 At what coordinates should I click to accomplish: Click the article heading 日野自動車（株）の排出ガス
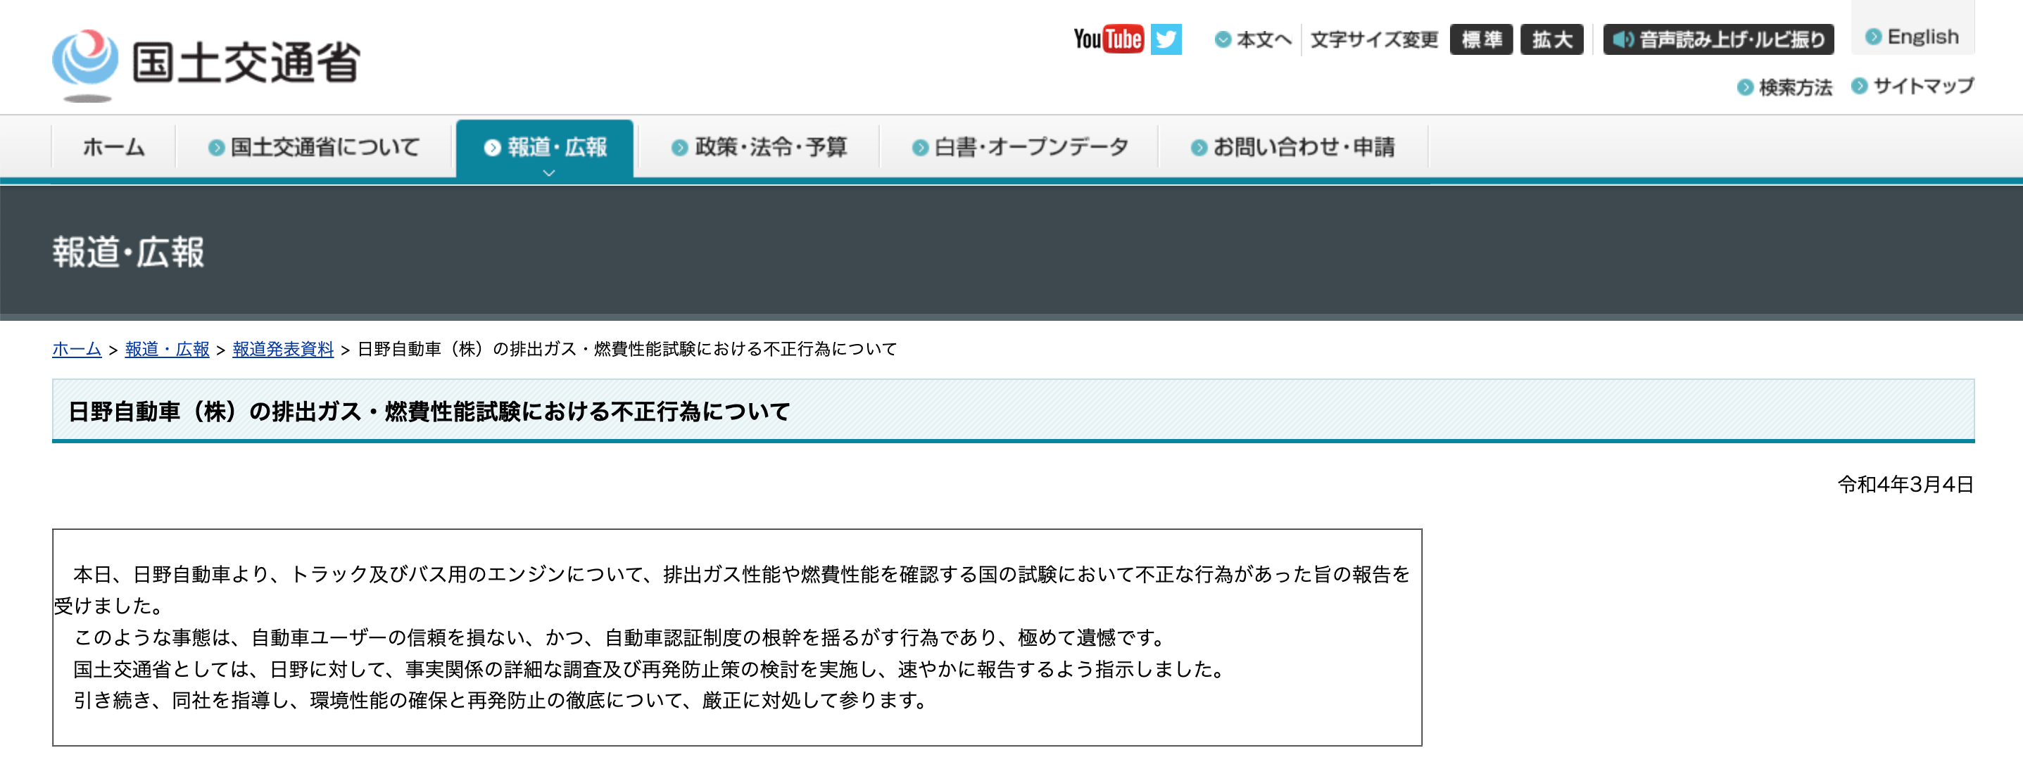[x=429, y=412]
